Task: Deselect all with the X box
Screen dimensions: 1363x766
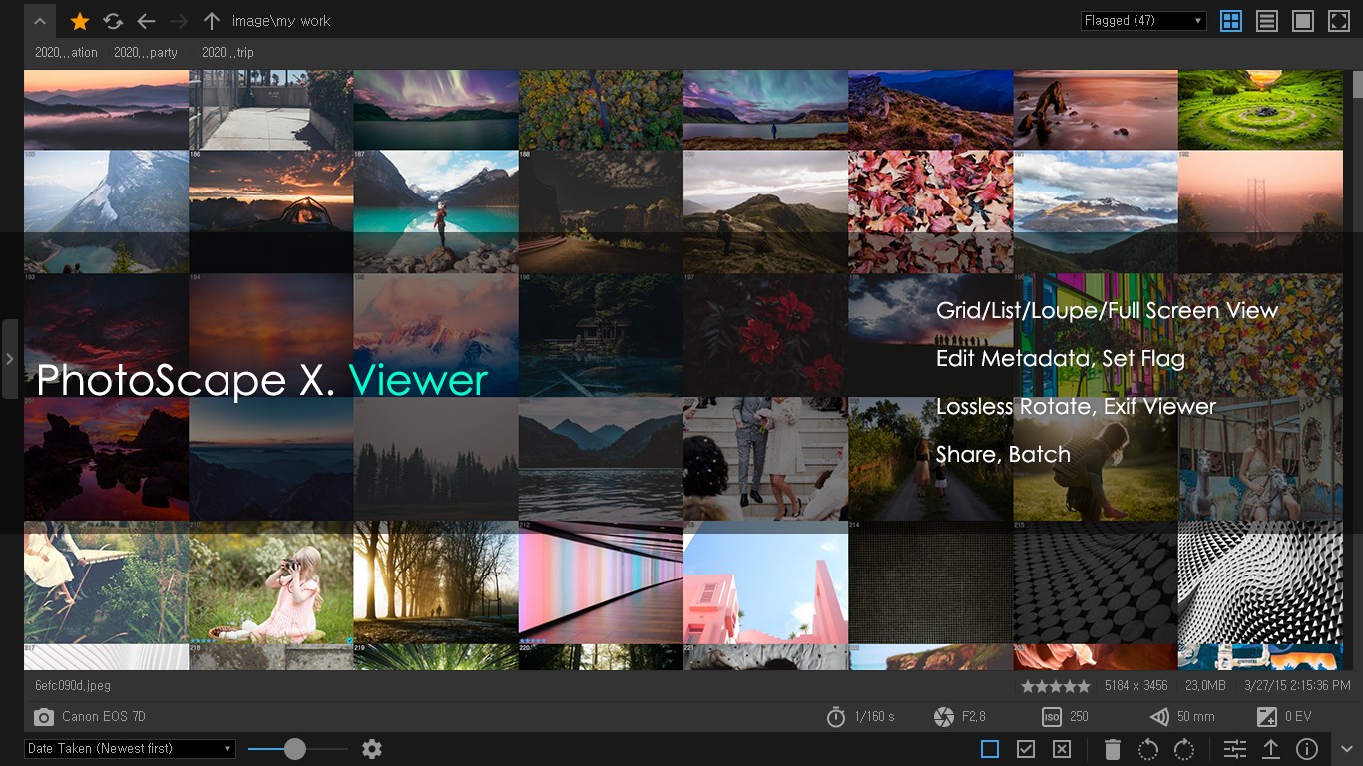Action: (1062, 749)
